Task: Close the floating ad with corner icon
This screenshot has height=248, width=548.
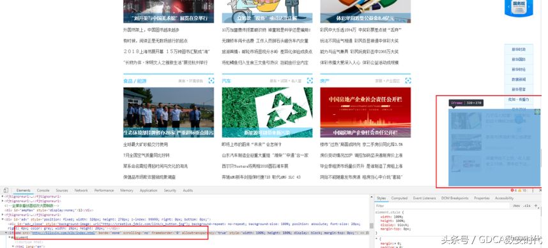Action: (x=538, y=112)
